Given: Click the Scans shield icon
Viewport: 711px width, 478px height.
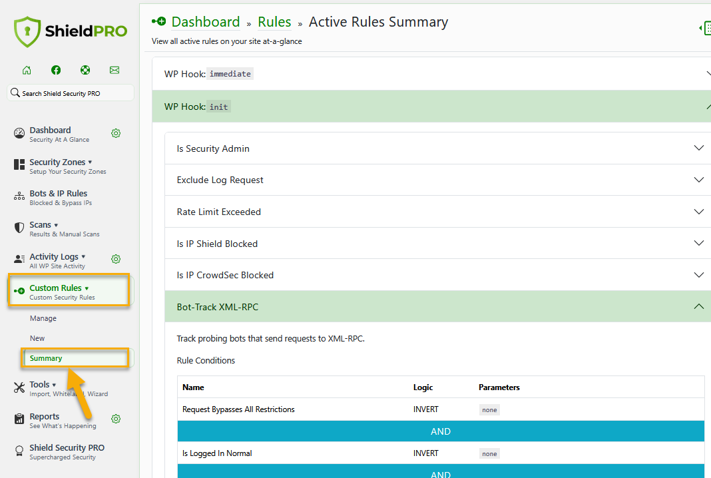Looking at the screenshot, I should (19, 227).
